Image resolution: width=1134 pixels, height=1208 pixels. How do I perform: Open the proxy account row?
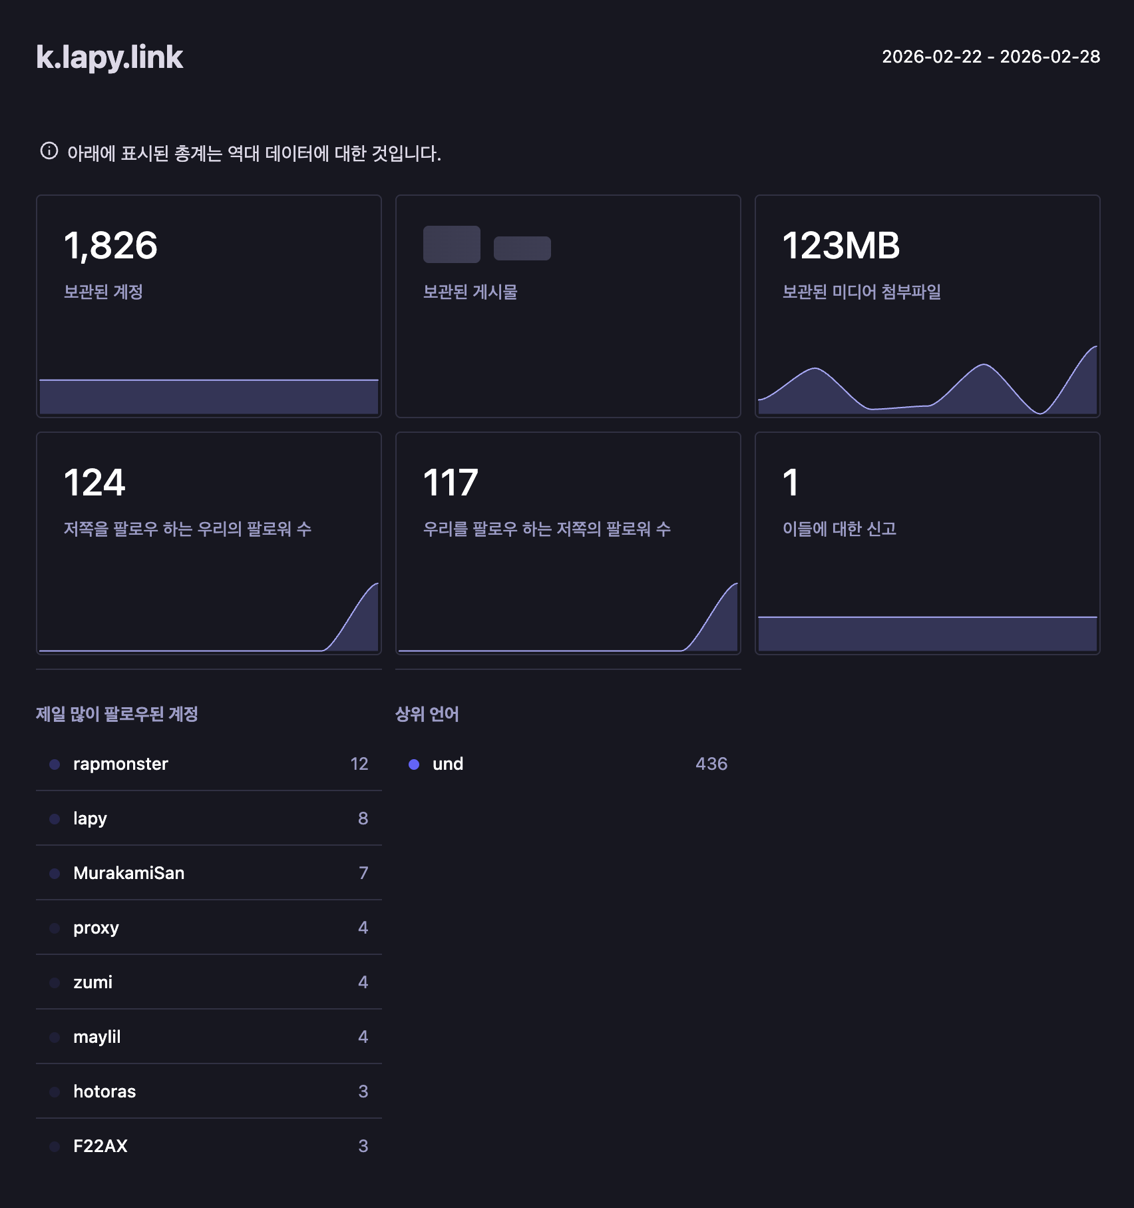[96, 928]
